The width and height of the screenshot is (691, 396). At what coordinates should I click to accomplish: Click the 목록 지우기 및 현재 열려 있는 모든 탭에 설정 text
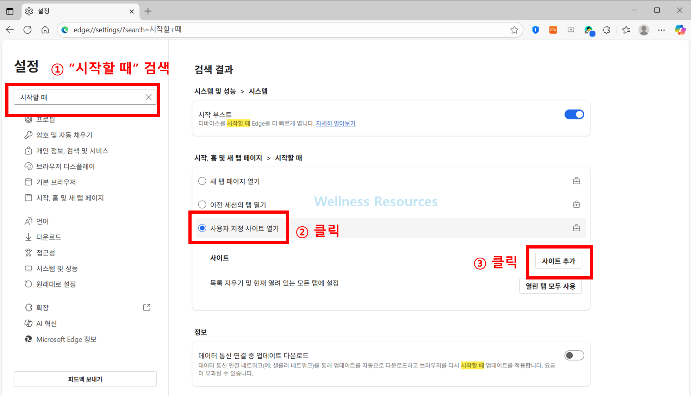[274, 283]
